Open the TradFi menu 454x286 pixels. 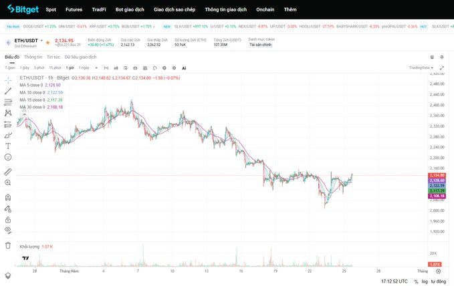(99, 9)
